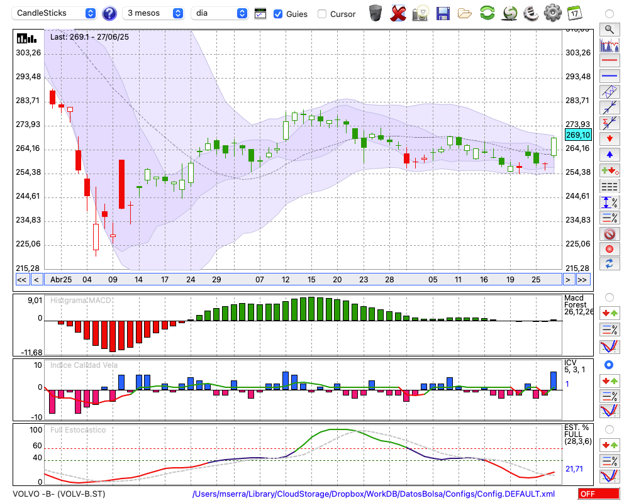Jump to chart end with >> button

(583, 280)
